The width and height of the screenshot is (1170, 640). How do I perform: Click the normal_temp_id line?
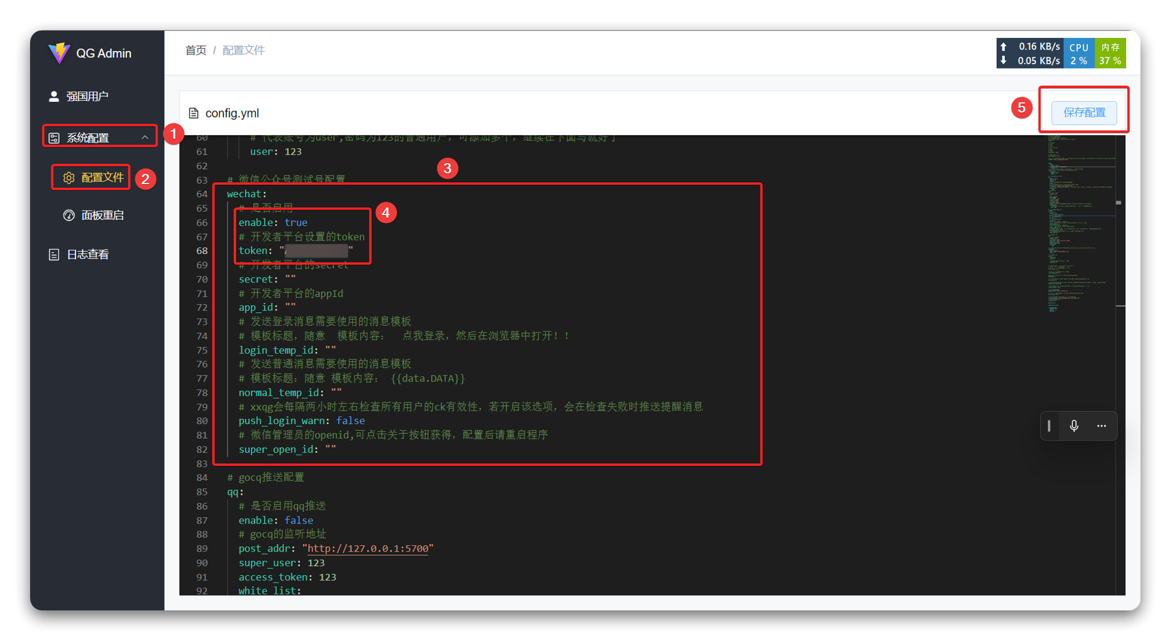tap(290, 393)
